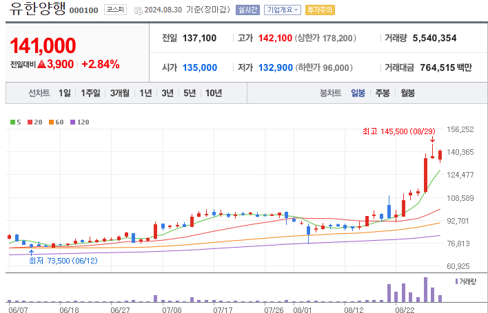Select the 5년 line chart tab
The height and width of the screenshot is (313, 488).
point(190,93)
